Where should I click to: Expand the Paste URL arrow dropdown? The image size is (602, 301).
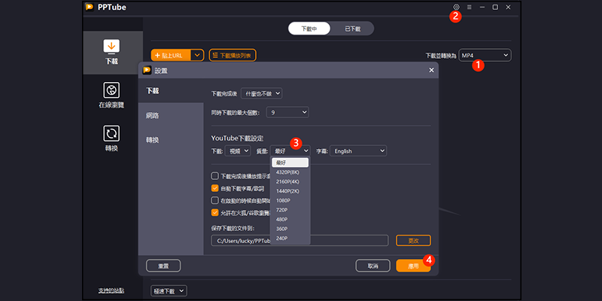click(197, 55)
